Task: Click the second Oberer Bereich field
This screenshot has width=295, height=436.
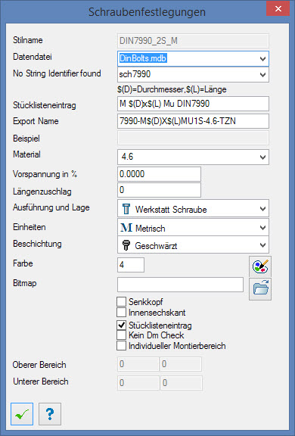Action: point(181,364)
